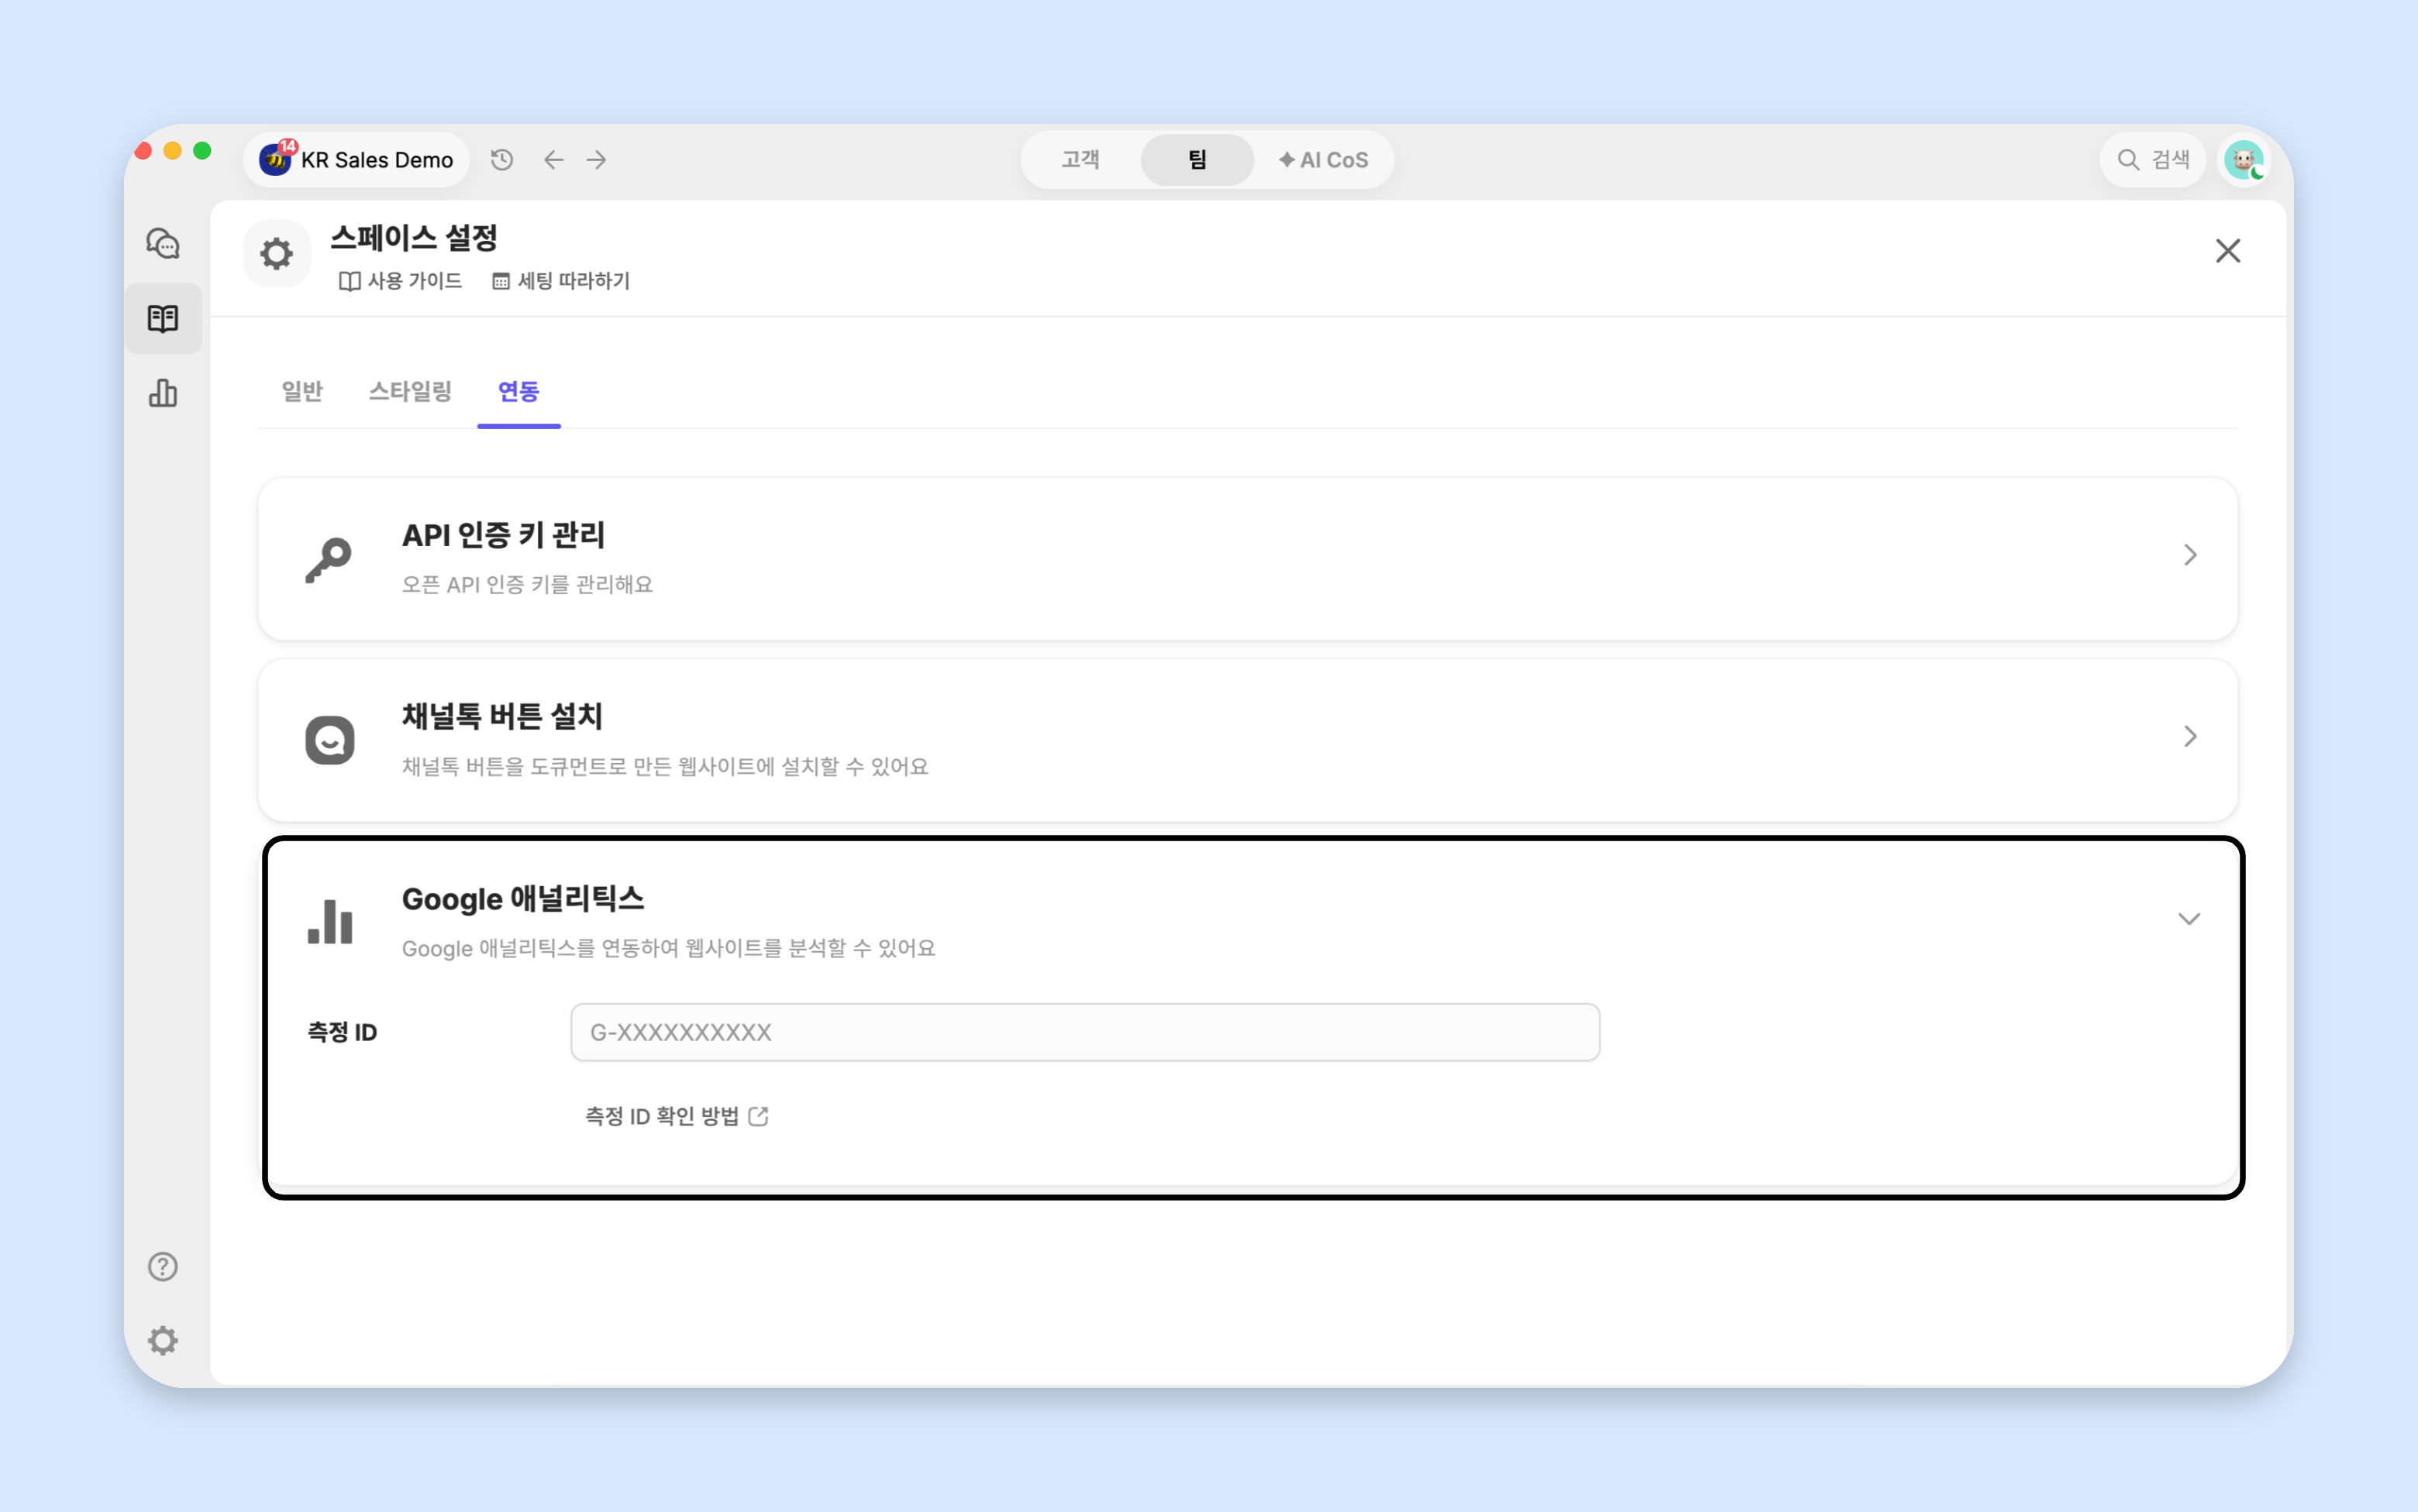Focus the 측정 ID input field
The image size is (2418, 1512).
[x=1086, y=1032]
